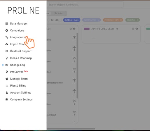Click the clock icon above day count 3
The height and width of the screenshot is (131, 150).
pyautogui.click(x=74, y=69)
